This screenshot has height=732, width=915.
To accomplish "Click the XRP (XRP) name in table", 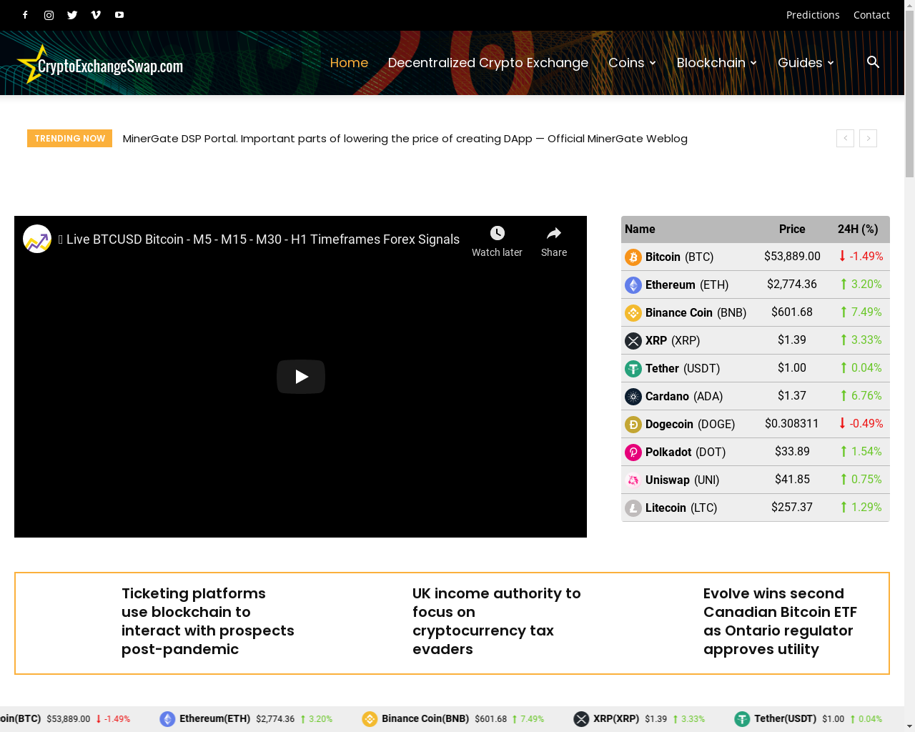I will 673,340.
